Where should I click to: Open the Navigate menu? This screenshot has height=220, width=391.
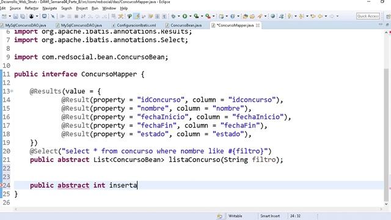tap(49, 8)
